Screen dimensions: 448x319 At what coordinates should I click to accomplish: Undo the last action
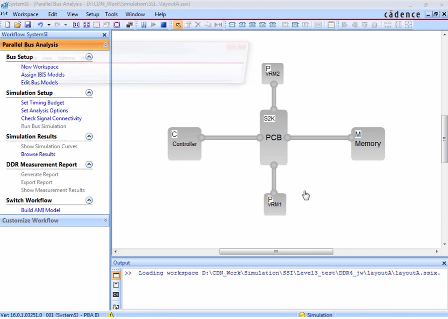coord(40,25)
